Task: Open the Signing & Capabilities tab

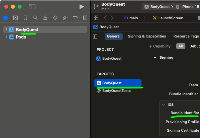Action: 147,36
